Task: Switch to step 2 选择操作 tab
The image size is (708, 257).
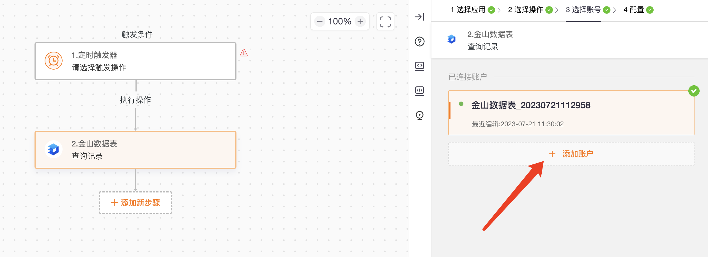Action: [530, 10]
